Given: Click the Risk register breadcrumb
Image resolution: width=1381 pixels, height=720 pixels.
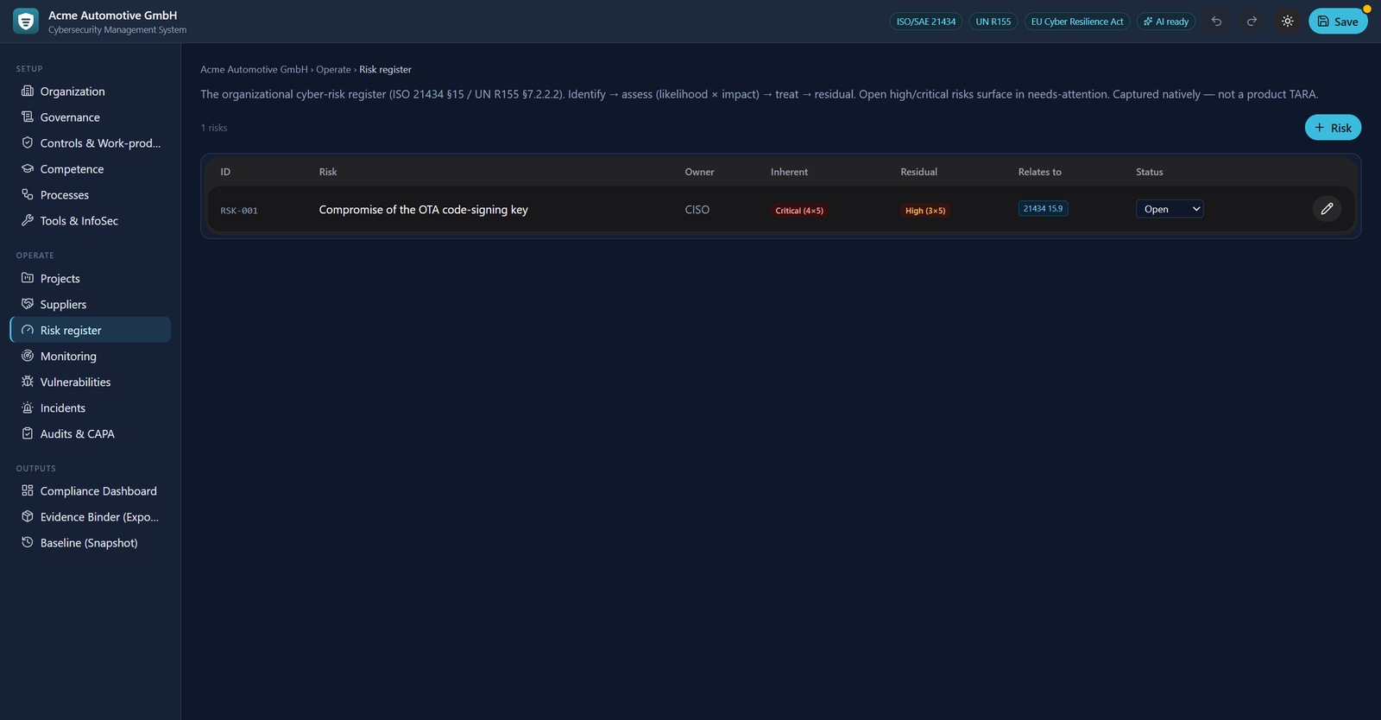Looking at the screenshot, I should coord(386,70).
